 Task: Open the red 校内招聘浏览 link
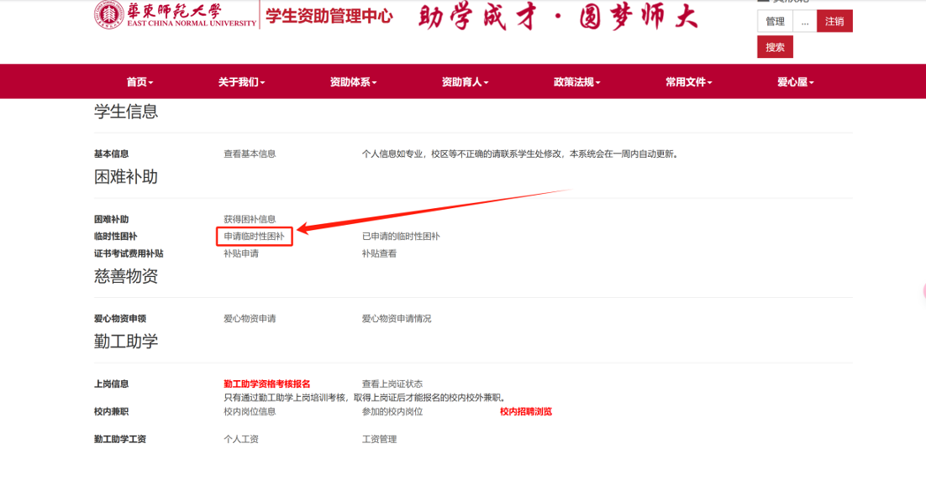[x=526, y=411]
